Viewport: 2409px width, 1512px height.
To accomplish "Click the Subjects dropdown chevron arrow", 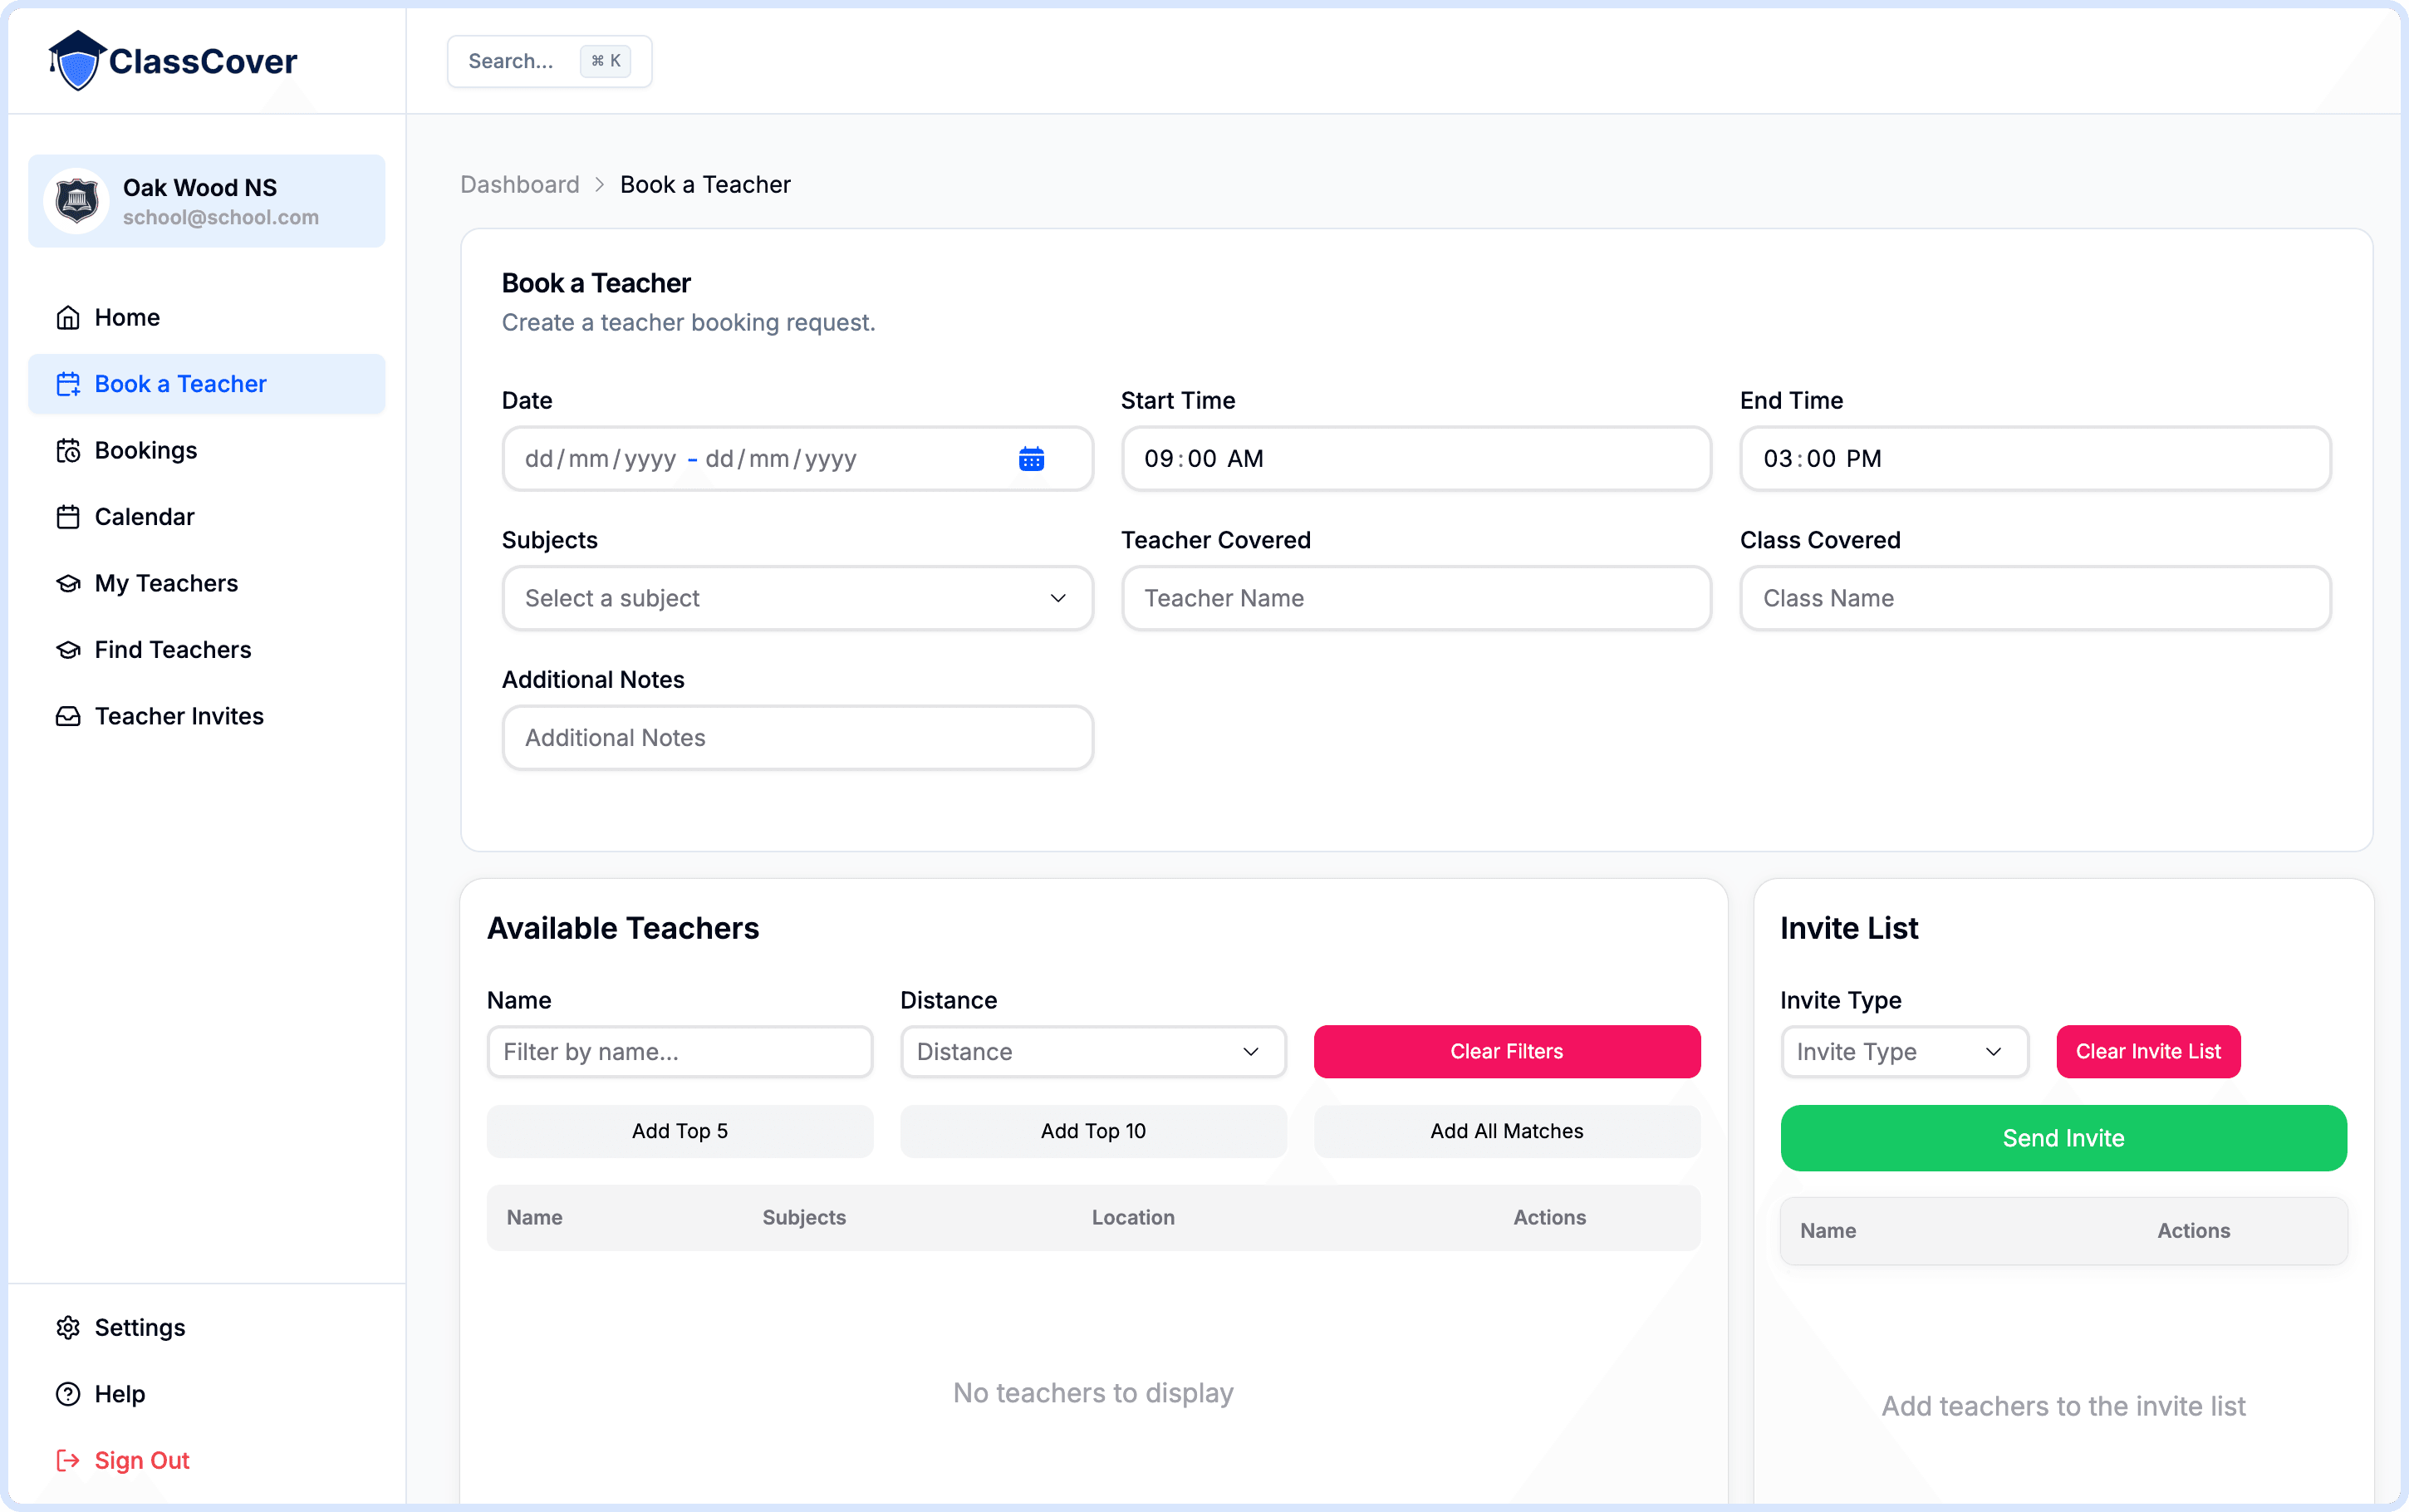I will point(1057,599).
